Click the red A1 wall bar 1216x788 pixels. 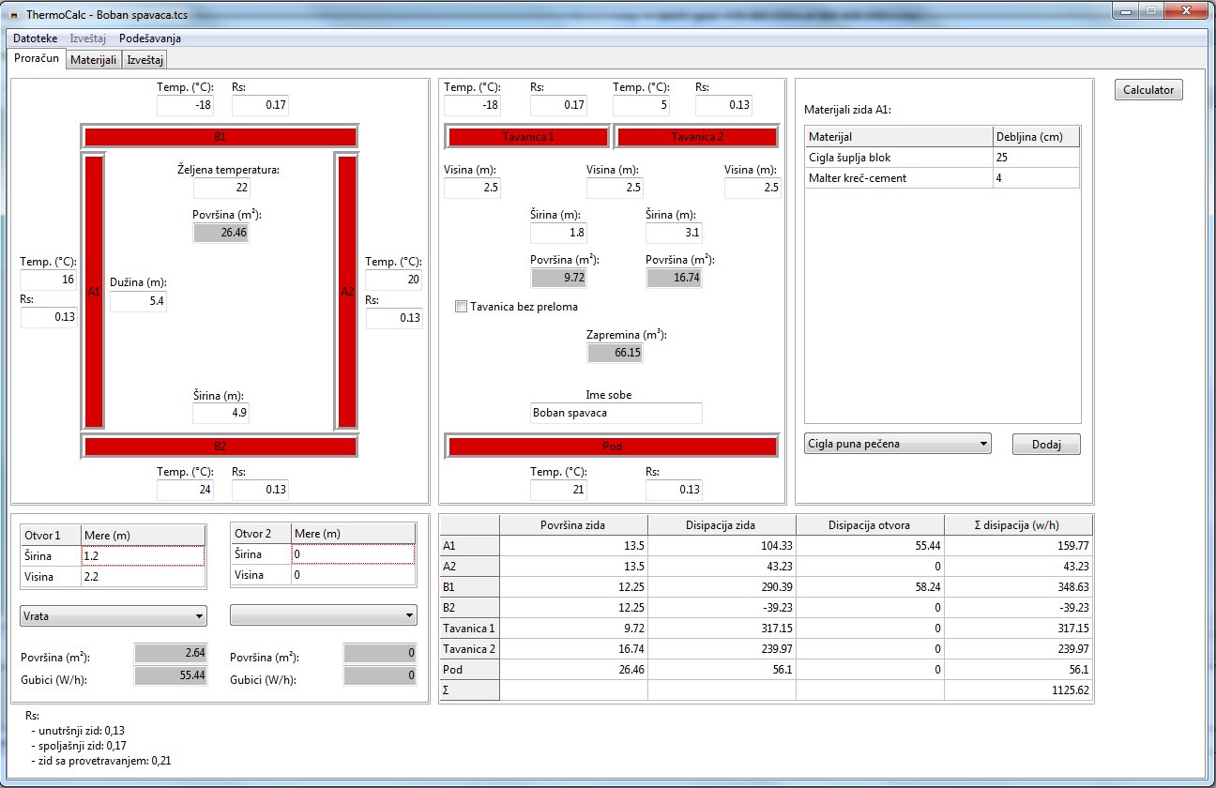pos(94,292)
